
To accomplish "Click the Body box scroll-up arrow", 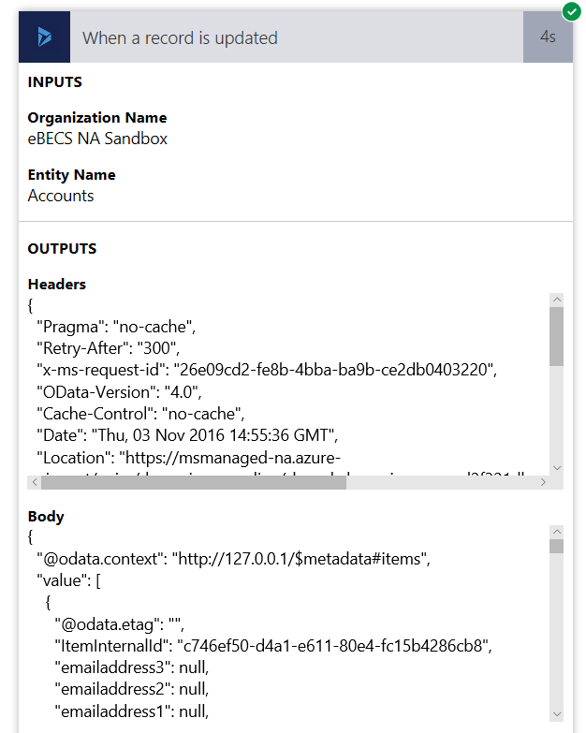I will [557, 532].
